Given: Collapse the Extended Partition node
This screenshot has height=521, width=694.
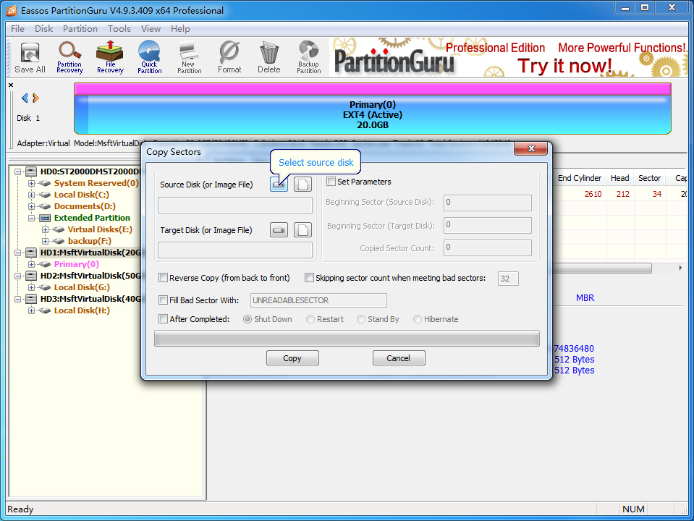Looking at the screenshot, I should (31, 218).
